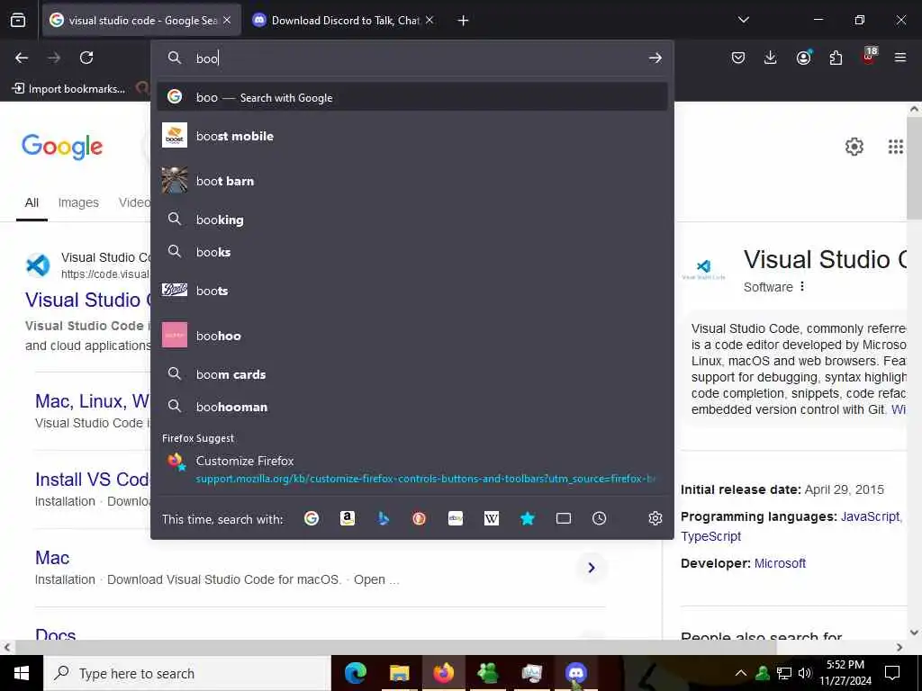Select the 'boom cards' suggestion
The width and height of the screenshot is (922, 691).
[411, 373]
